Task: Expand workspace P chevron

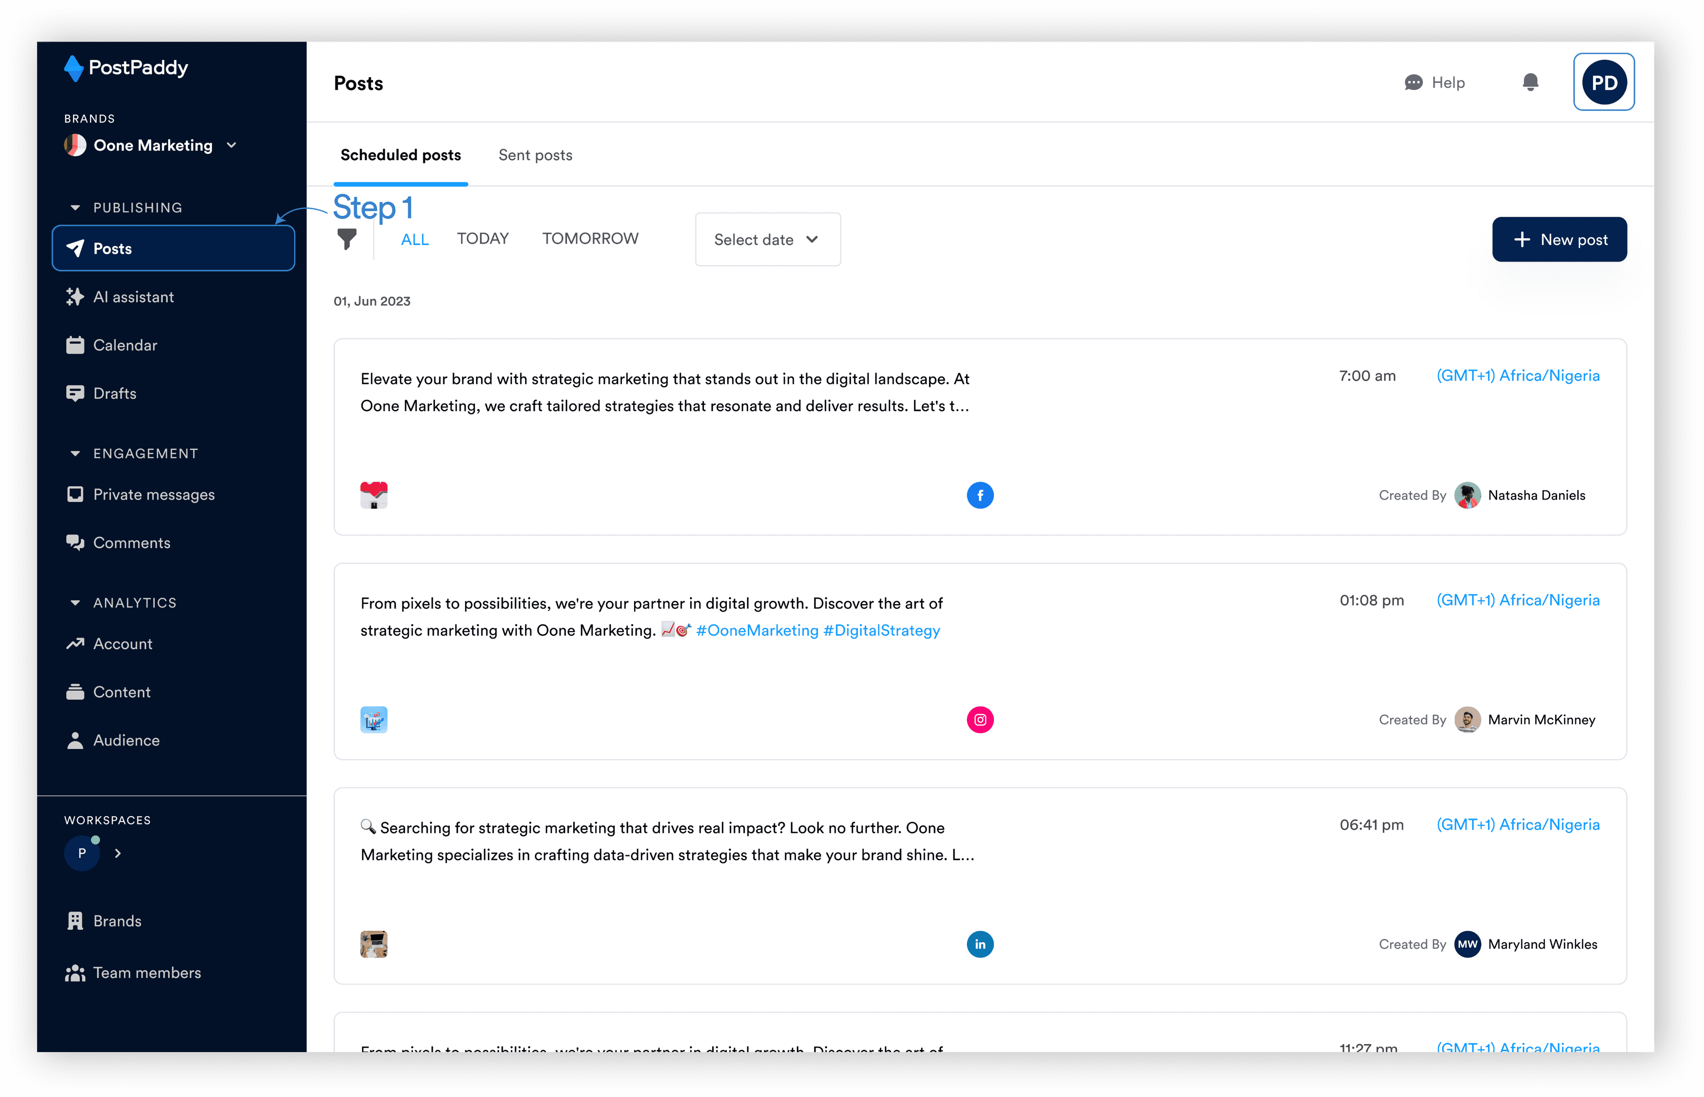Action: [118, 852]
